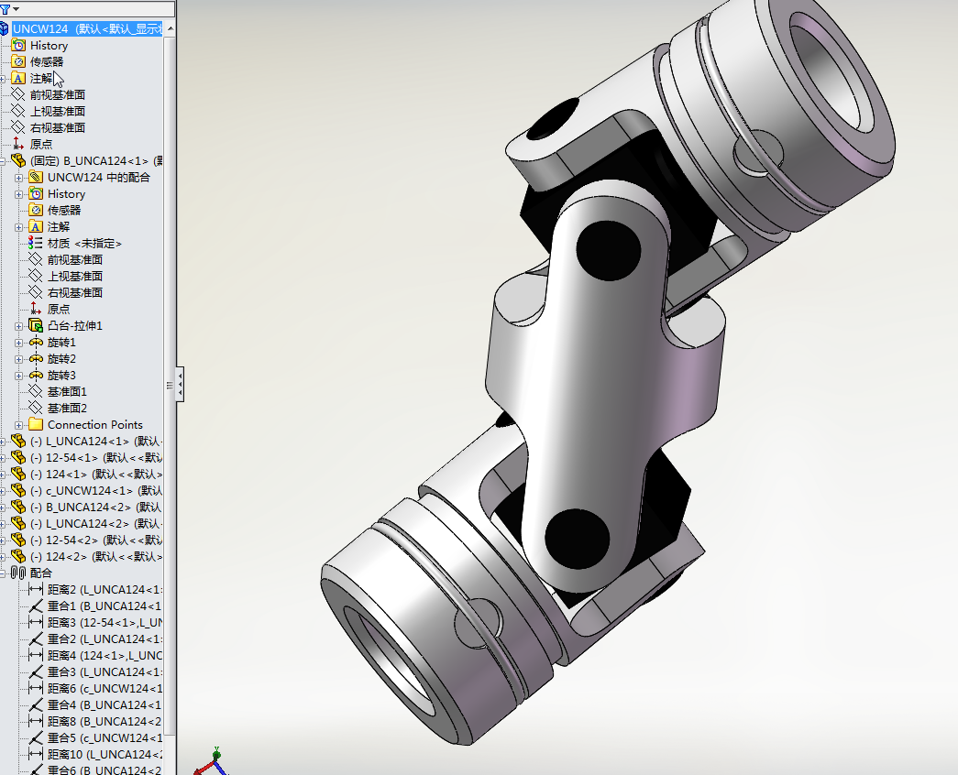Expand the UNCW124 中的配合 node
The height and width of the screenshot is (775, 958).
(x=19, y=178)
